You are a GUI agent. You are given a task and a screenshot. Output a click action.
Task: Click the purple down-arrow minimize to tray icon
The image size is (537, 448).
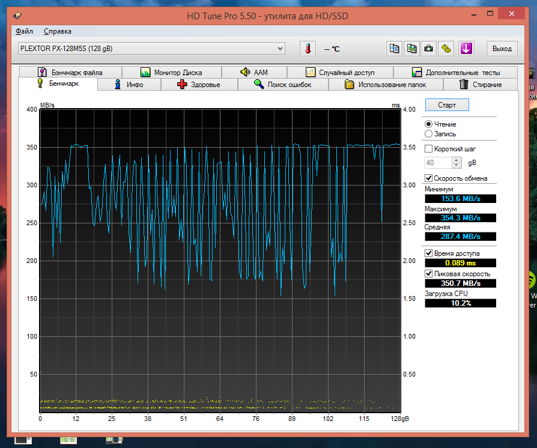466,49
